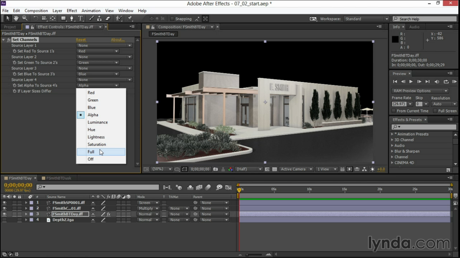The width and height of the screenshot is (460, 258).
Task: Open the Composition menu
Action: coord(36,11)
